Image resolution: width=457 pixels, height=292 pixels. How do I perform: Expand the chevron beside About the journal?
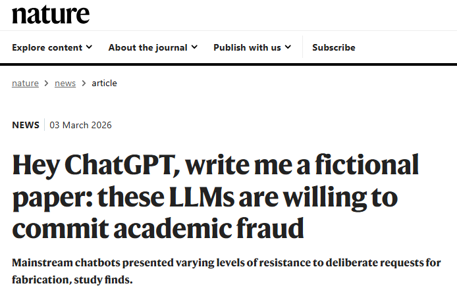click(x=194, y=47)
